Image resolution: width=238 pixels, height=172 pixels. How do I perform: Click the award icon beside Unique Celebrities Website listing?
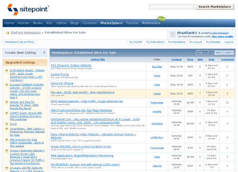pyautogui.click(x=7, y=151)
